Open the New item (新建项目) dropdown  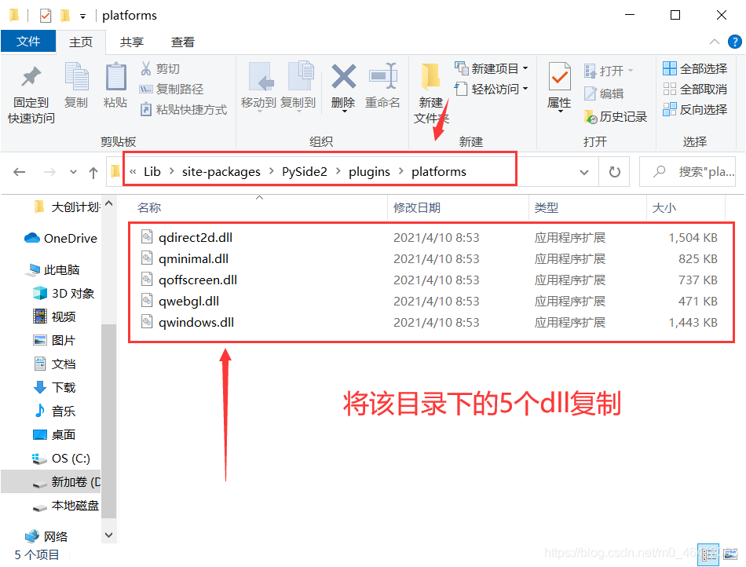[491, 68]
